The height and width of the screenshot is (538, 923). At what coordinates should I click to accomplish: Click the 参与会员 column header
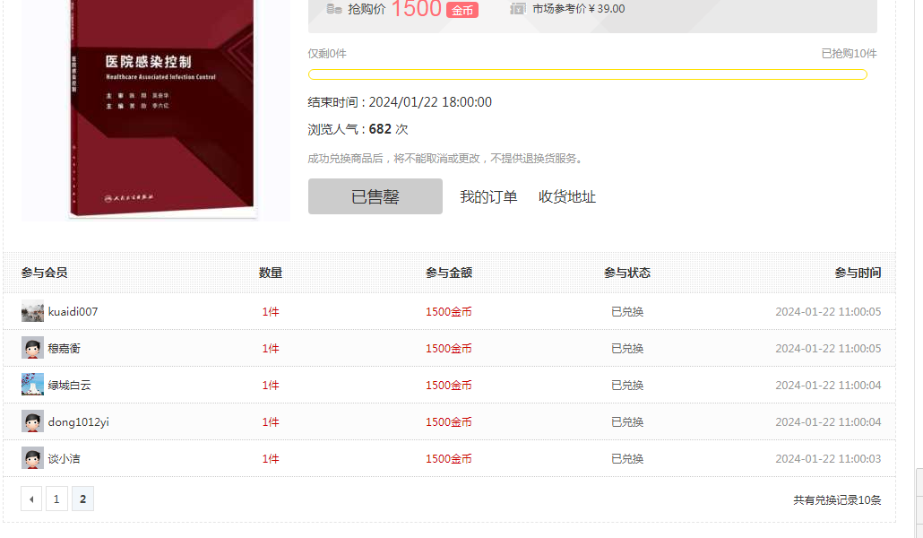[46, 273]
